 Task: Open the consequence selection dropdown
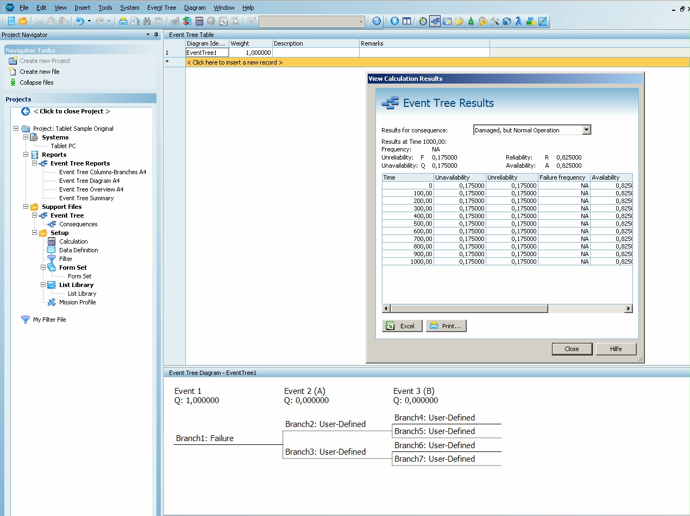coord(586,130)
